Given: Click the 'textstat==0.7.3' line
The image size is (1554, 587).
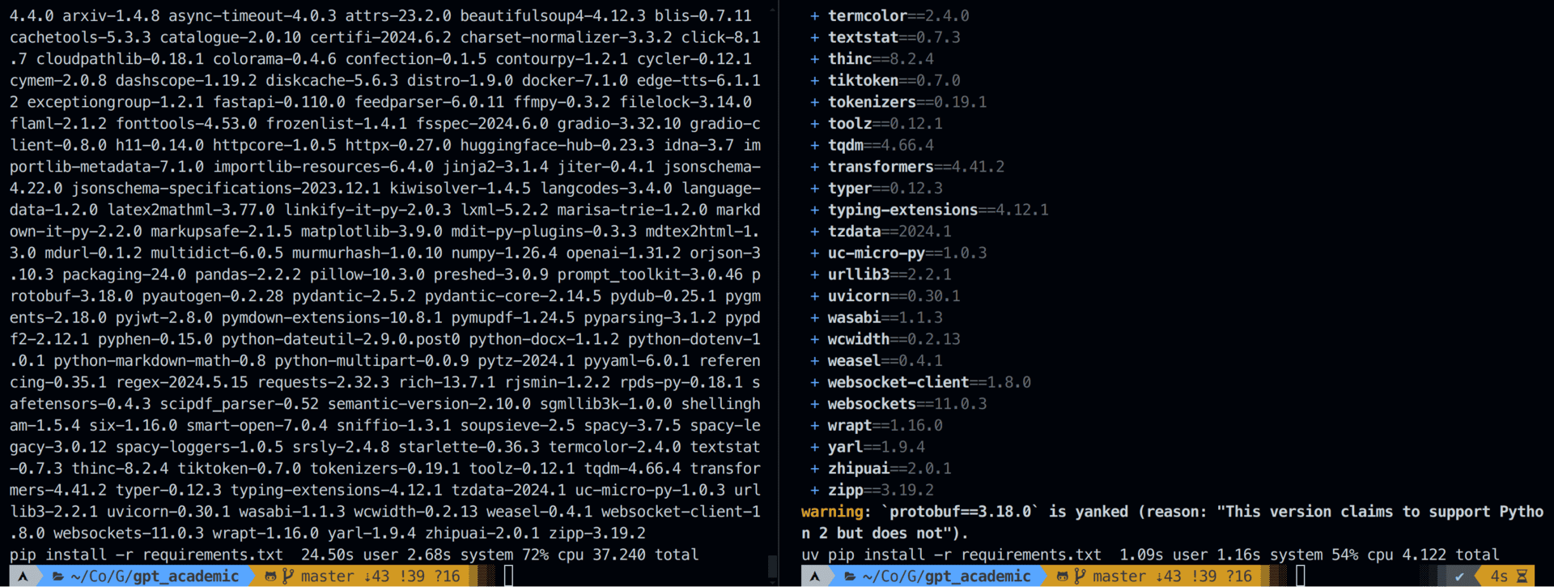Looking at the screenshot, I should click(x=885, y=37).
